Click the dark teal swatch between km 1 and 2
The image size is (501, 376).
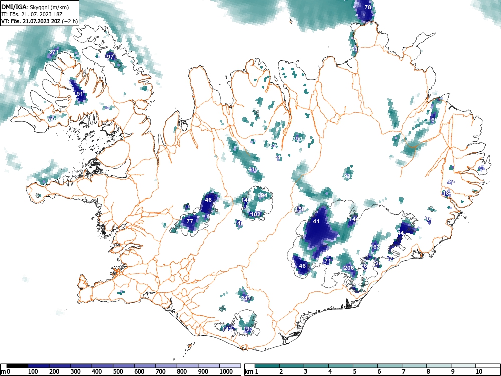pyautogui.click(x=267, y=366)
